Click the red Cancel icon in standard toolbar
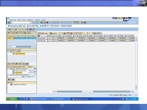The image size is (147, 110). pyautogui.click(x=47, y=23)
